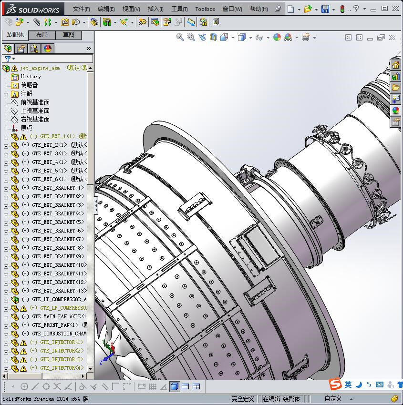Click the Save disk icon

(x=325, y=9)
